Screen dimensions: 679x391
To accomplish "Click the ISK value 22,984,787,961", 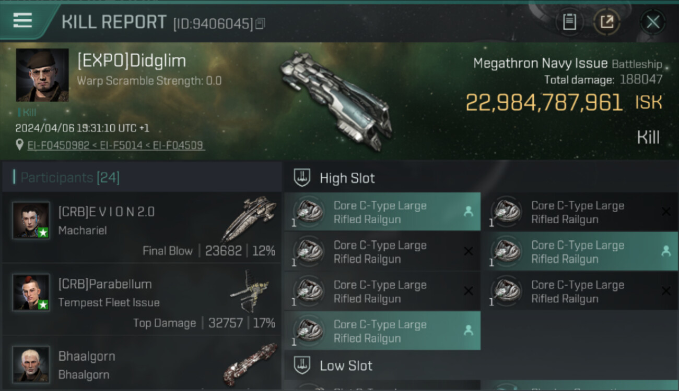I will (544, 103).
